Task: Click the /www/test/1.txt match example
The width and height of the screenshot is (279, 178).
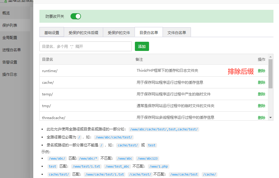Action: pyautogui.click(x=87, y=166)
